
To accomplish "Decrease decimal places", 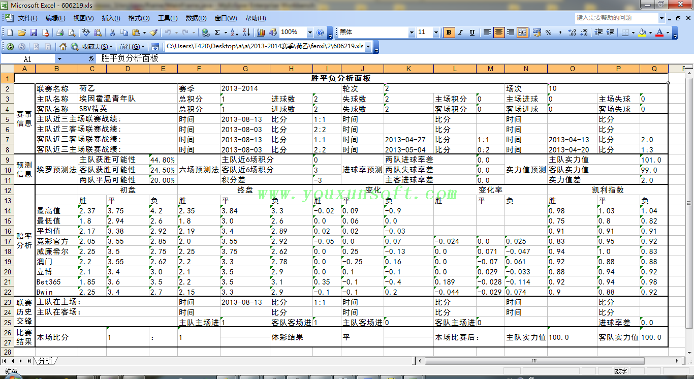I will (x=584, y=33).
